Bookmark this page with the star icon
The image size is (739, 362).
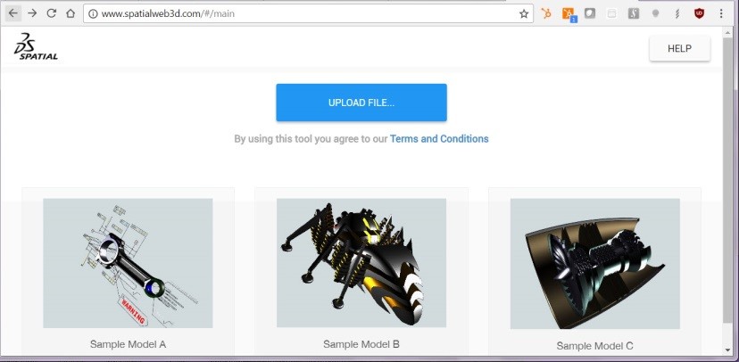click(x=524, y=14)
